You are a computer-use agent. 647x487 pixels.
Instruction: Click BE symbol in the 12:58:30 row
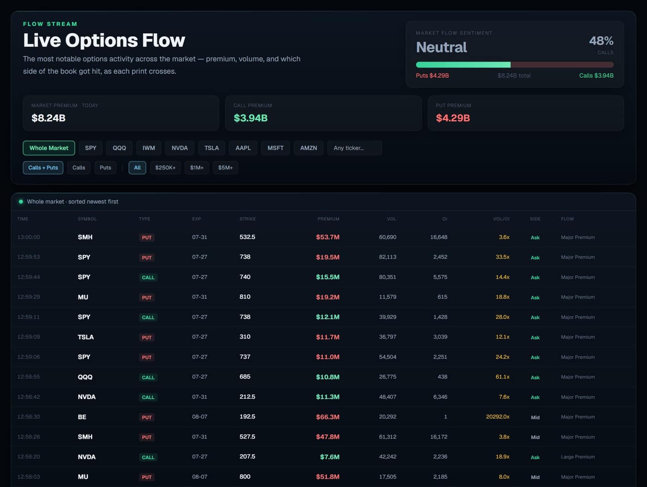click(x=82, y=417)
